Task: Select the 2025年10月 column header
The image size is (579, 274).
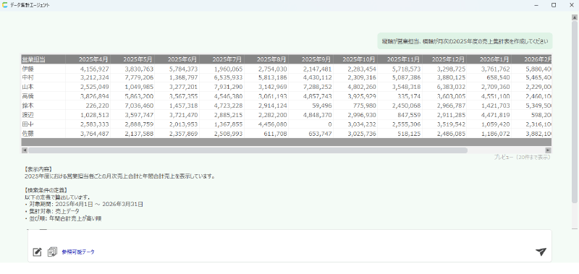Action: (355, 59)
